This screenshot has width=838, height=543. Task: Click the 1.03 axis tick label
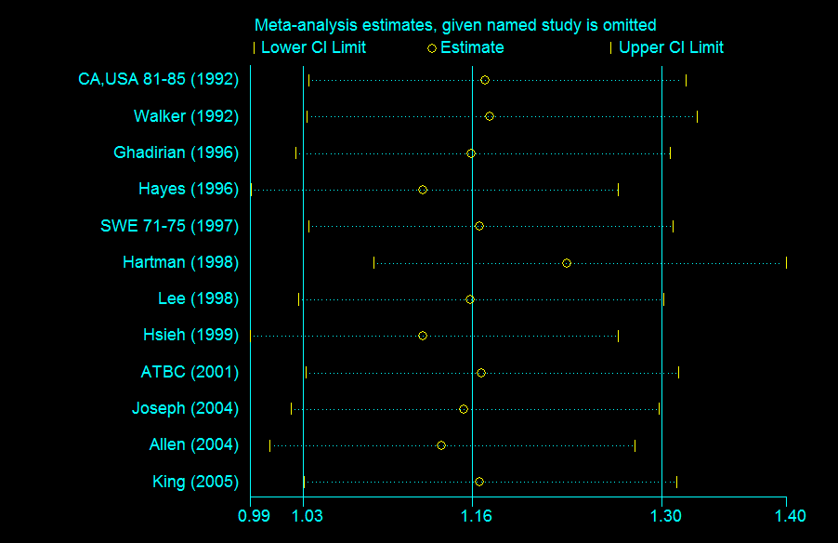(308, 516)
